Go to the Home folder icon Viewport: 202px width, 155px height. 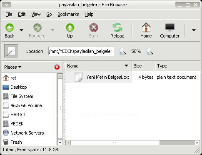[146, 27]
